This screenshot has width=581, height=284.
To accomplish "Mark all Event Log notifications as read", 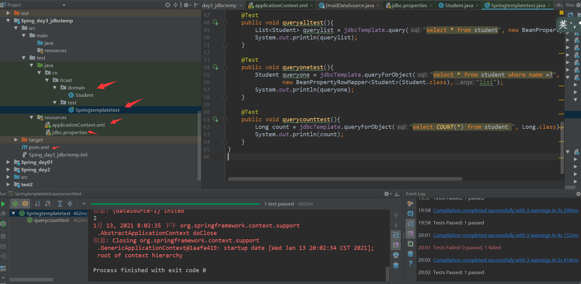I will click(410, 244).
